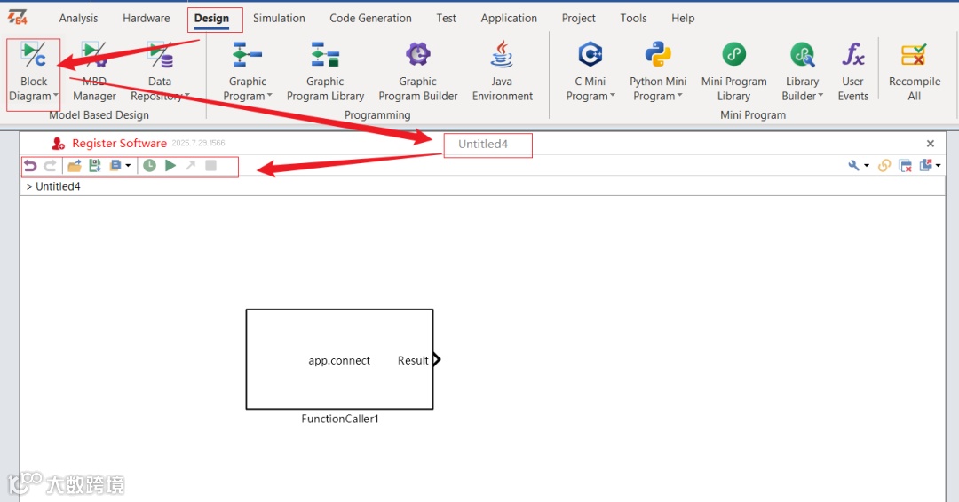The height and width of the screenshot is (502, 959).
Task: Expand the Library Builder dropdown arrow
Action: tap(820, 95)
